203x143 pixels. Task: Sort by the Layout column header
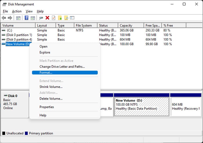[x=46, y=25]
